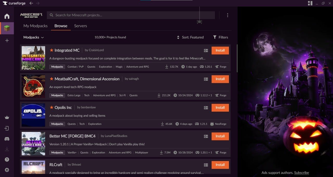Click the Extra Large tag on MeatballCraft
Screen dimensions: 333x177
click(x=74, y=95)
